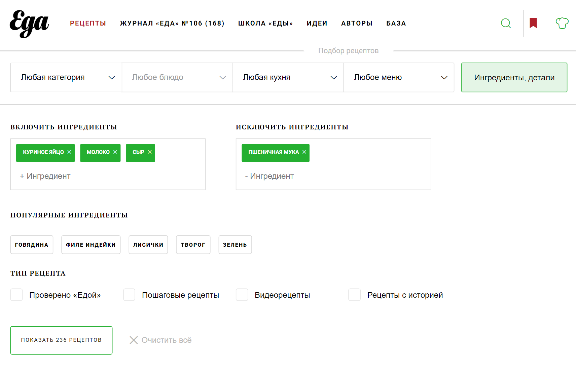Add popular ingredient Филе индейки
576x369 pixels.
(91, 245)
